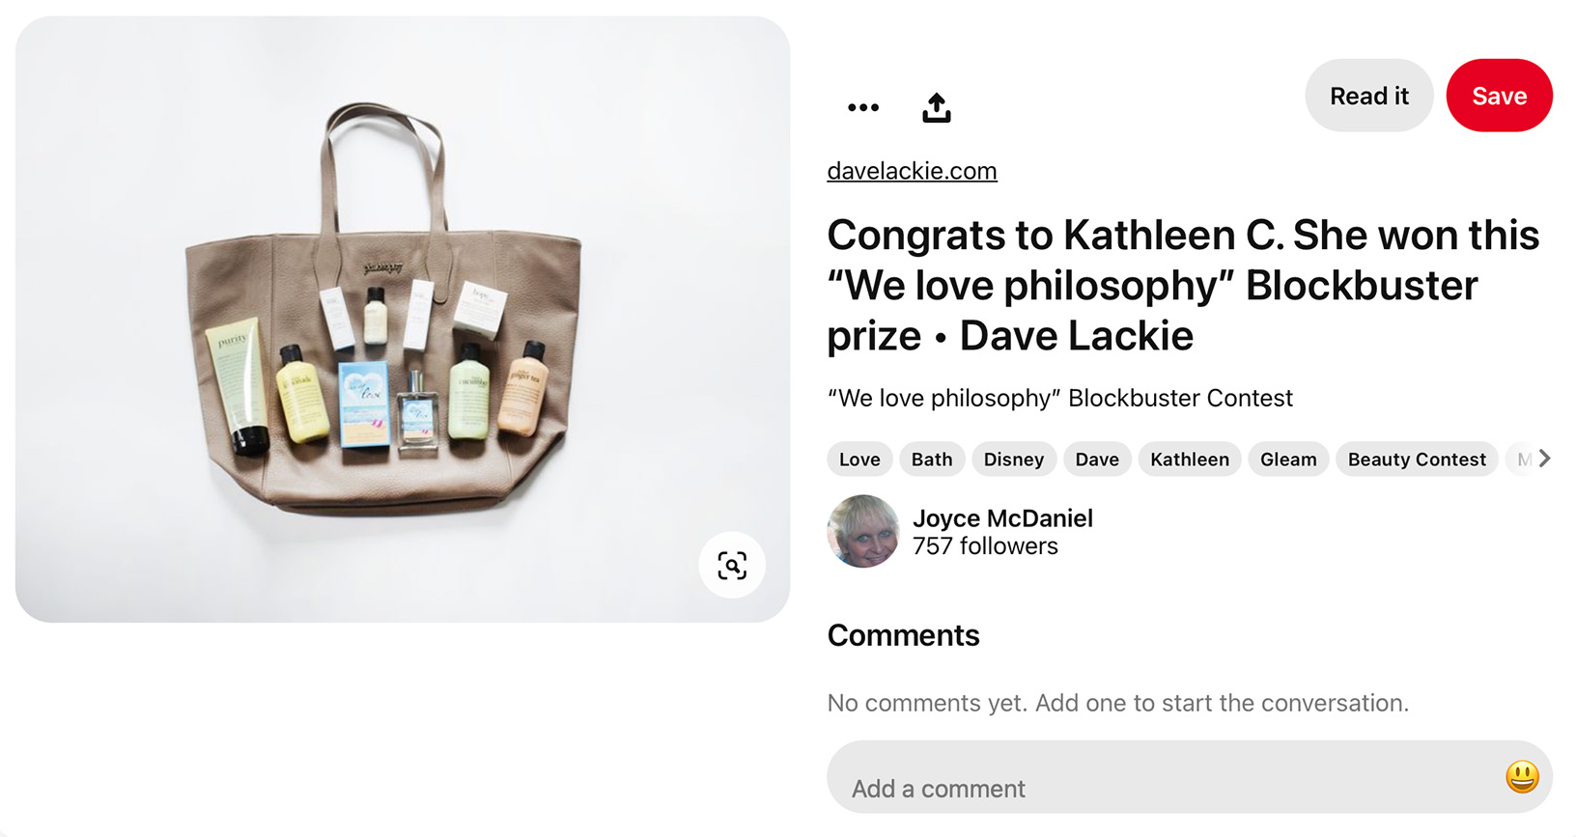The width and height of the screenshot is (1576, 837).
Task: Select the Beauty Contest tag chip
Action: click(x=1416, y=460)
